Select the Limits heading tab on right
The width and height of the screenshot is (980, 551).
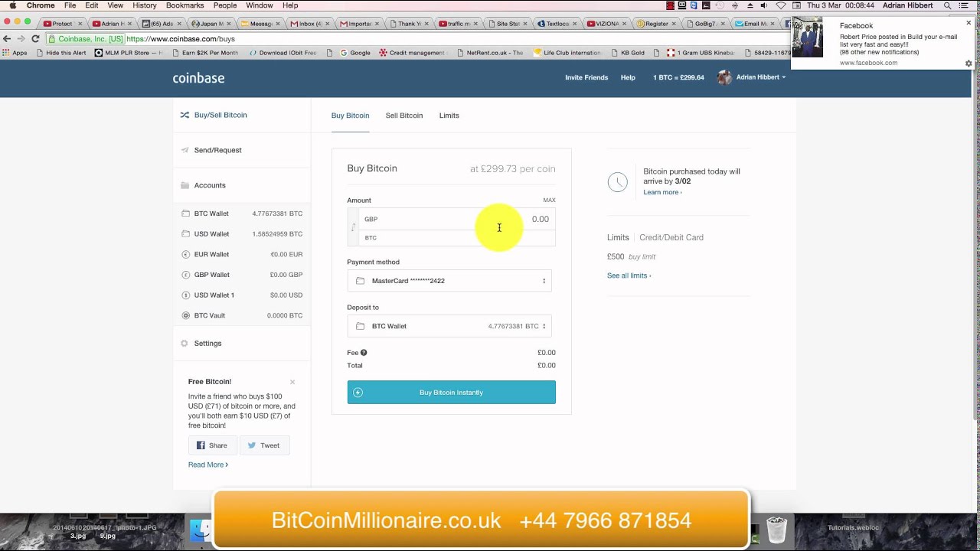[618, 237]
